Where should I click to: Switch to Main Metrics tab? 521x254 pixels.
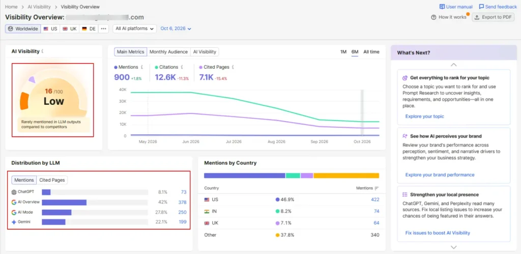[131, 52]
